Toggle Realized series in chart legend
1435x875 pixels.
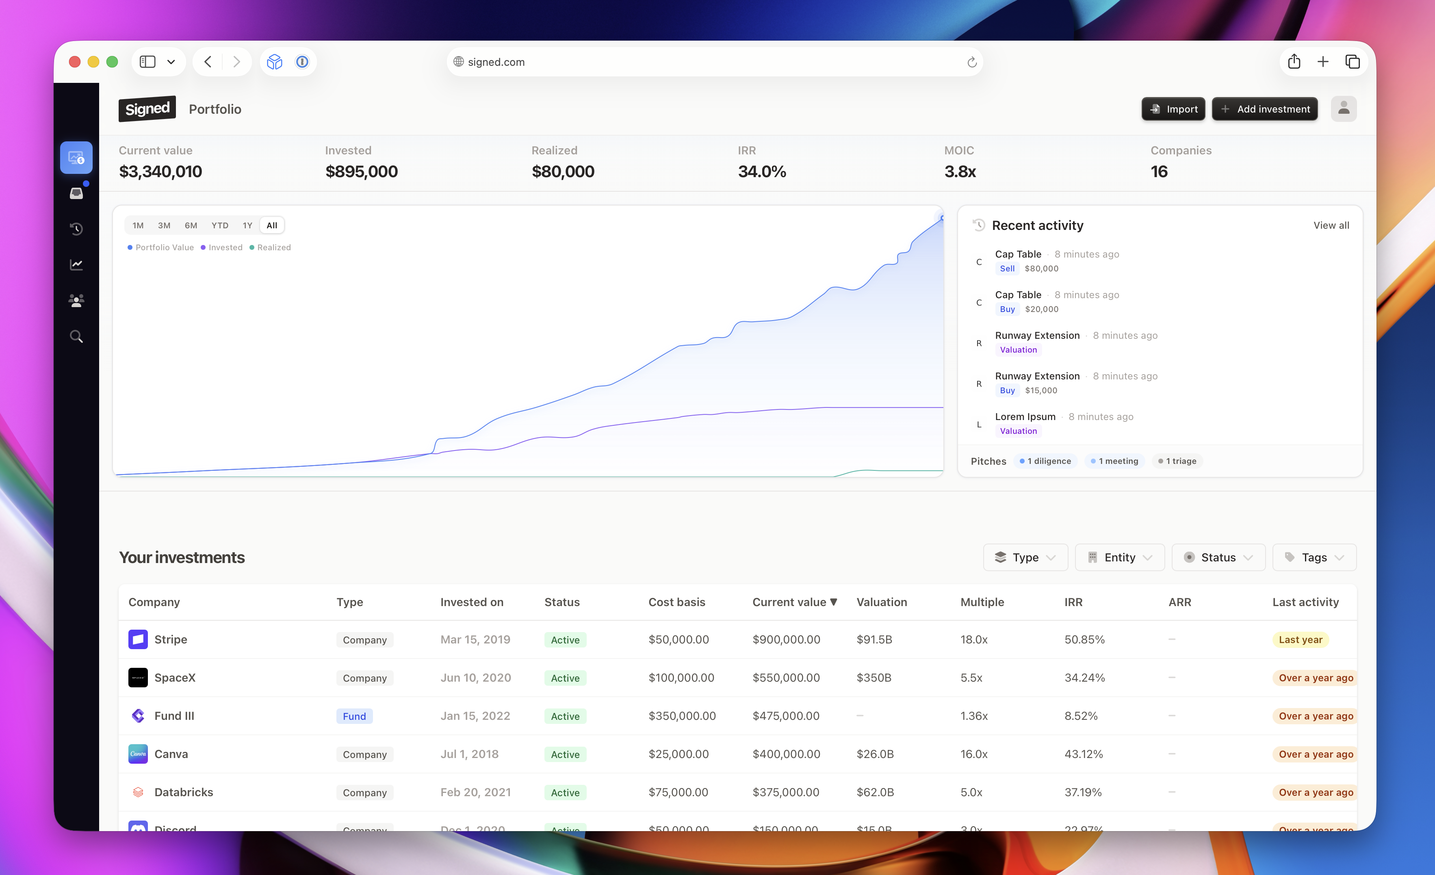coord(270,247)
